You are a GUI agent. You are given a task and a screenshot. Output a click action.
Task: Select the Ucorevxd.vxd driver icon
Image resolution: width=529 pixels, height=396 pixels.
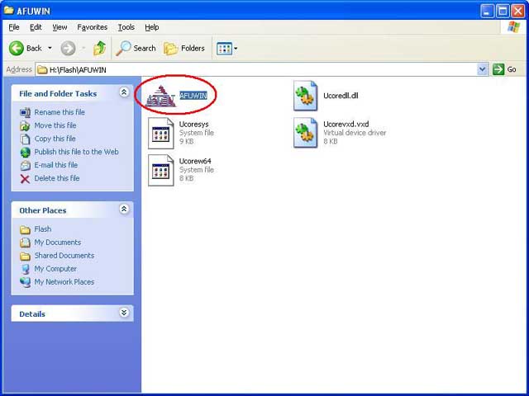click(x=305, y=133)
